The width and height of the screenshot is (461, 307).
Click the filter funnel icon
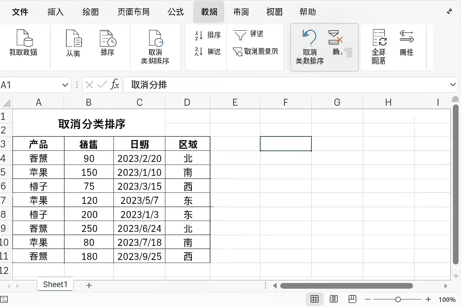[x=240, y=35]
